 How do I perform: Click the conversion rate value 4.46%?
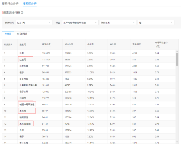(113, 136)
